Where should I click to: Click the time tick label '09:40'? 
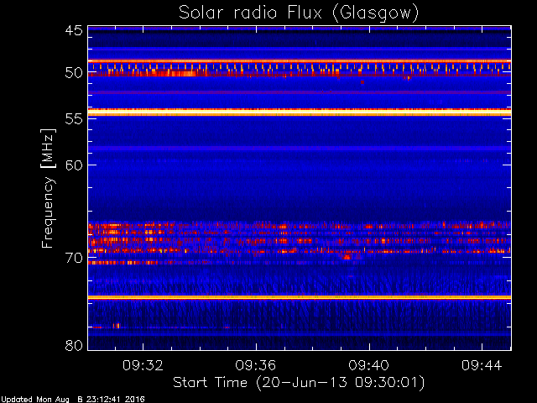pyautogui.click(x=369, y=365)
